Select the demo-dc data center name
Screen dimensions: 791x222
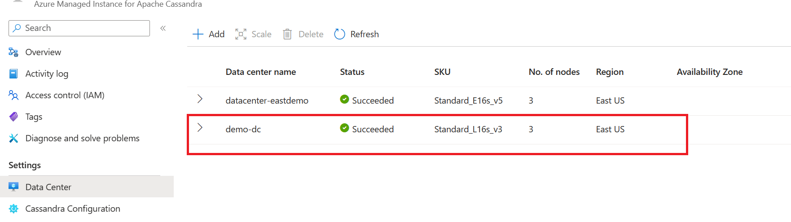coord(243,129)
